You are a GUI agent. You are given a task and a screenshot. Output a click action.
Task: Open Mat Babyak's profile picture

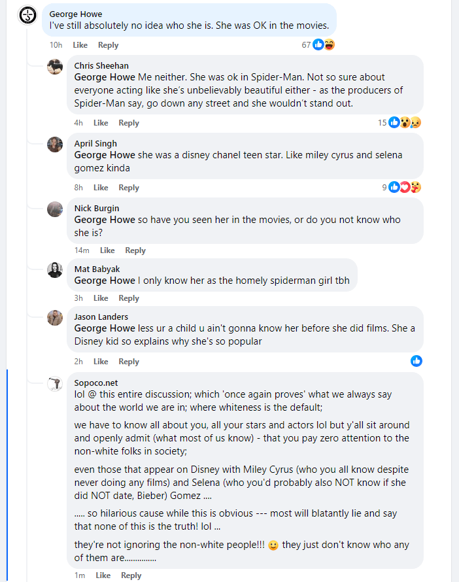[x=55, y=270]
